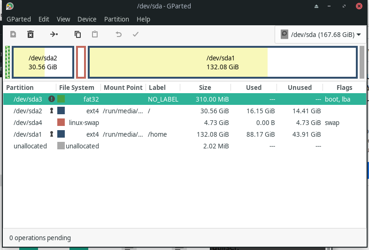Click the blue ext4 swatch on /dev/sda2 row
369x250 pixels.
pyautogui.click(x=61, y=110)
